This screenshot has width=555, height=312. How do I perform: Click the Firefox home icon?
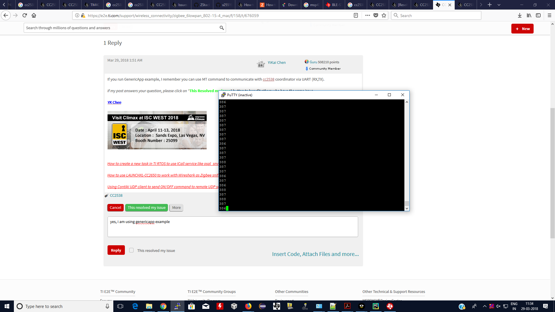34,16
